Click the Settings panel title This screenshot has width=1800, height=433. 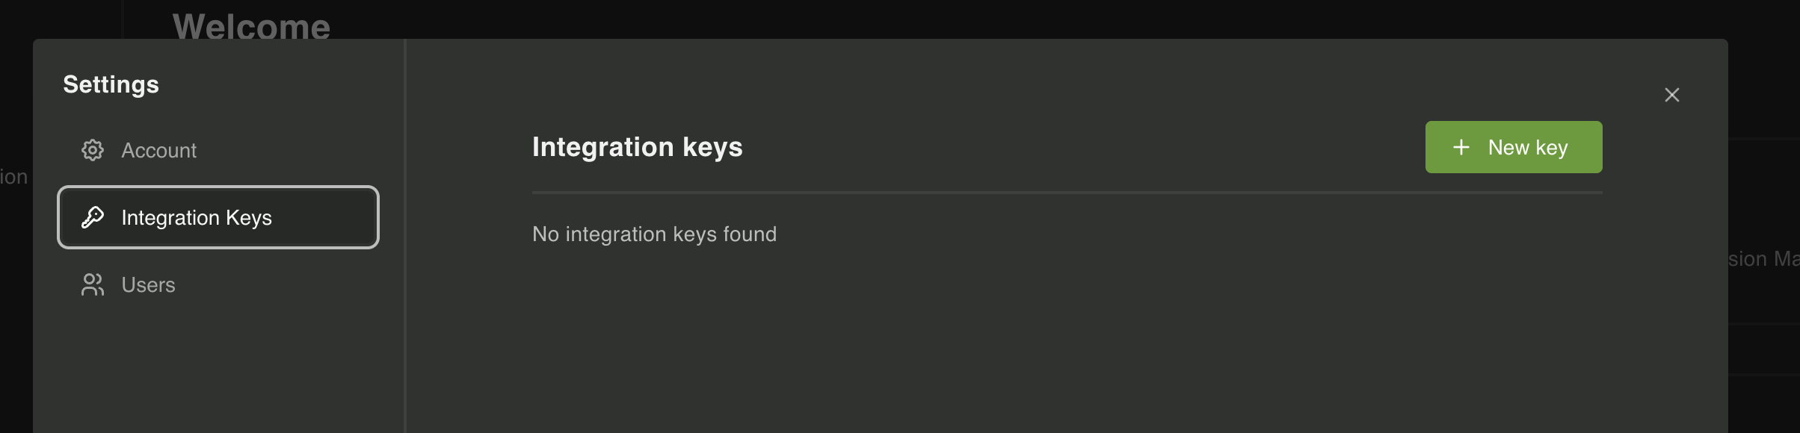(x=111, y=84)
